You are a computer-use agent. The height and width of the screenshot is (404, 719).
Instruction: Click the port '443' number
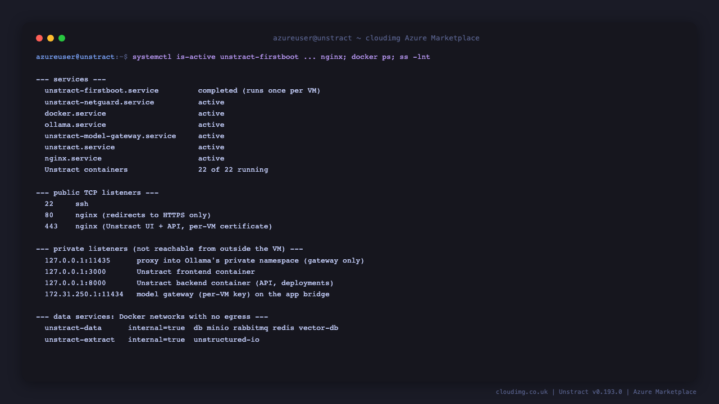[51, 226]
